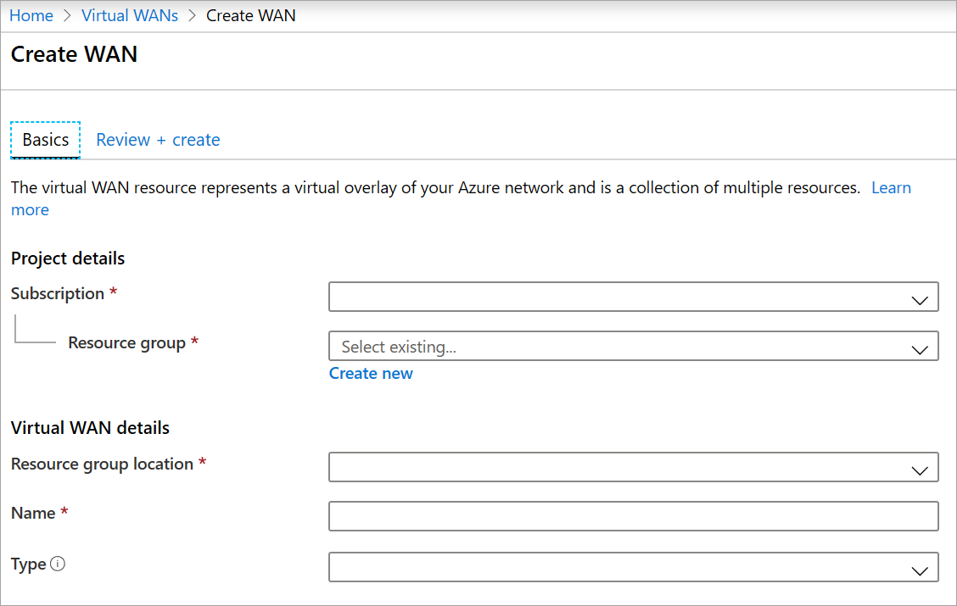Click the Create WAN page heading
The image size is (957, 606).
(x=74, y=54)
